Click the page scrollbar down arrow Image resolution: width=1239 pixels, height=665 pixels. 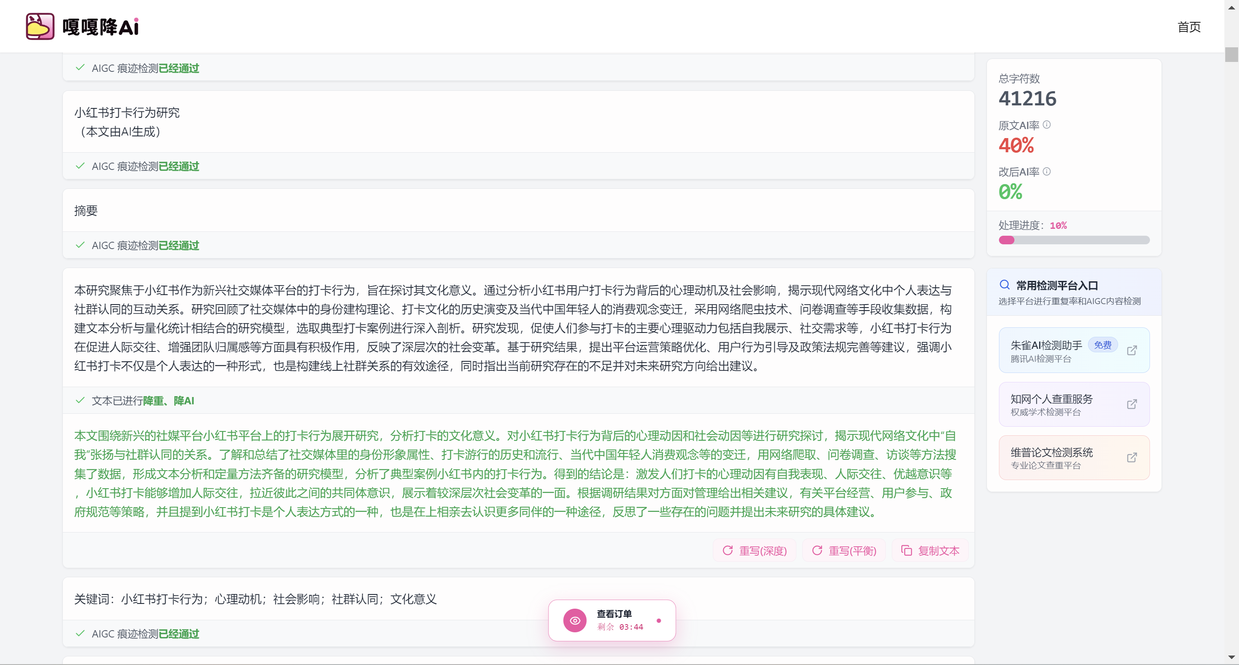tap(1231, 657)
